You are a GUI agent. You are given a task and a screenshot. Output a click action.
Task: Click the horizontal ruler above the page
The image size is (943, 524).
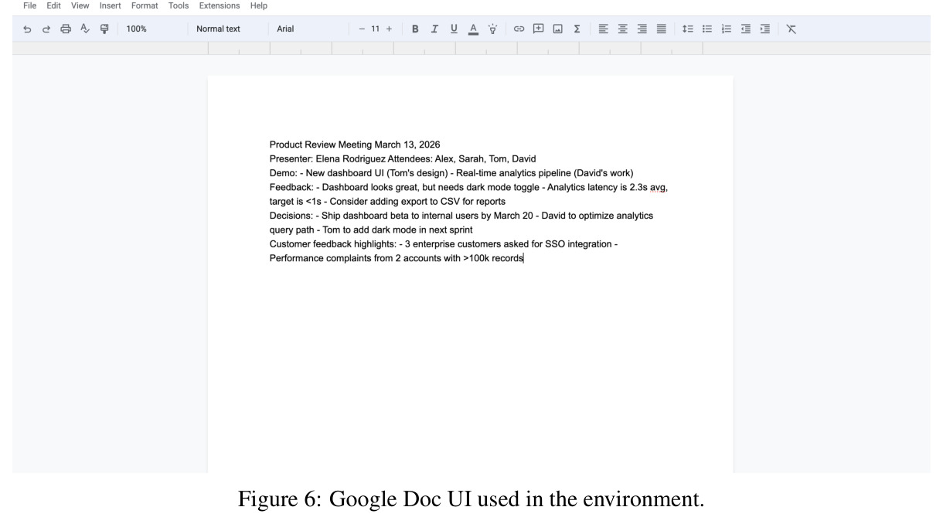point(471,48)
